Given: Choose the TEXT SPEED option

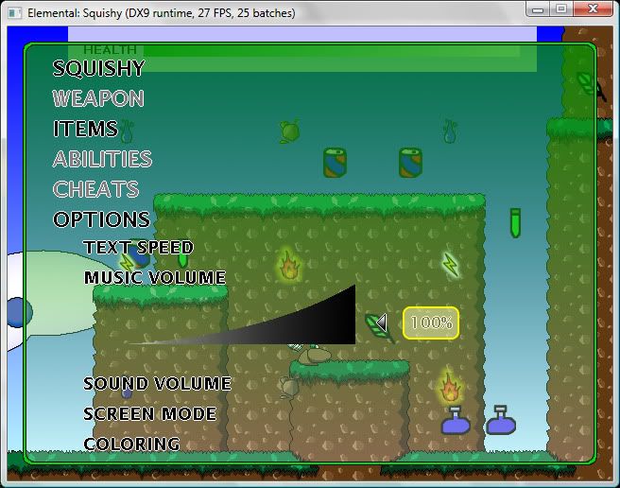Looking at the screenshot, I should pyautogui.click(x=138, y=248).
